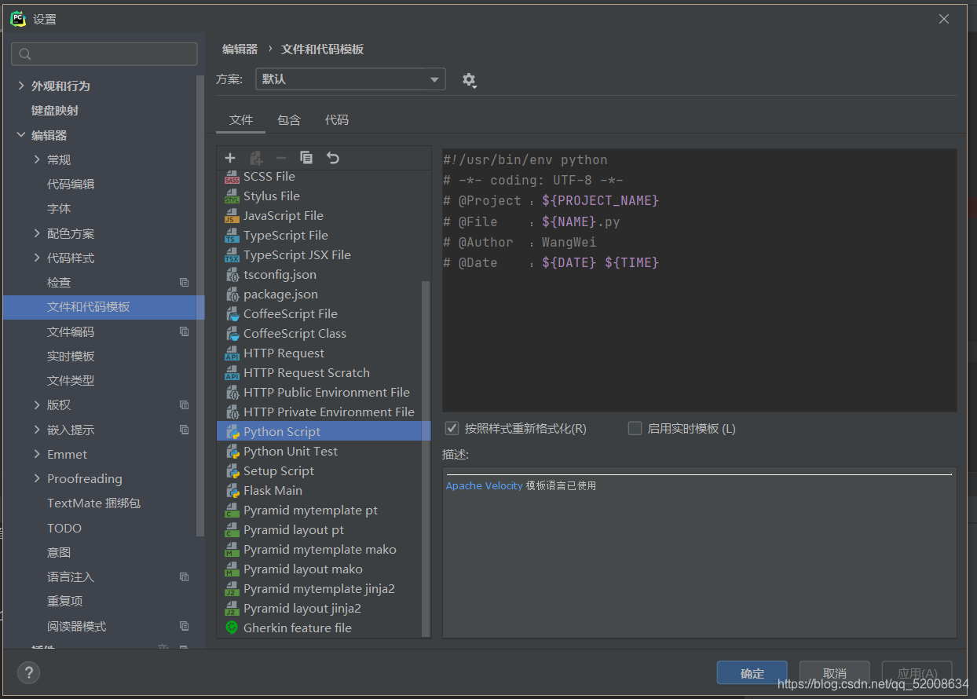Click the reset template undo icon
Screen dimensions: 977x699
point(333,158)
